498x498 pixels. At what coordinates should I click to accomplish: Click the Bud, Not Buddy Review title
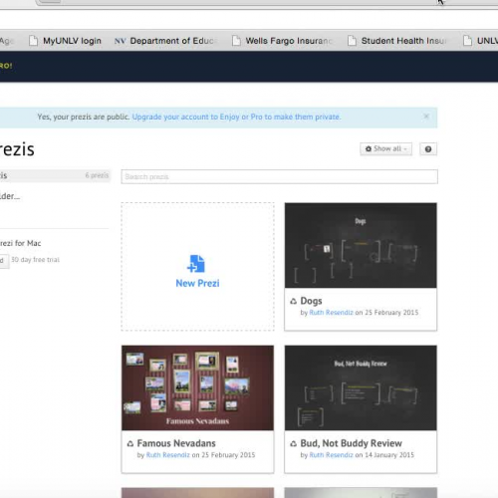tap(351, 443)
